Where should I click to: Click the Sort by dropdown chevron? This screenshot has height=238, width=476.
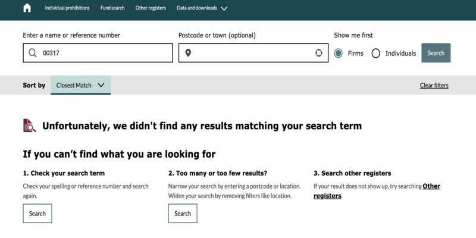point(101,85)
